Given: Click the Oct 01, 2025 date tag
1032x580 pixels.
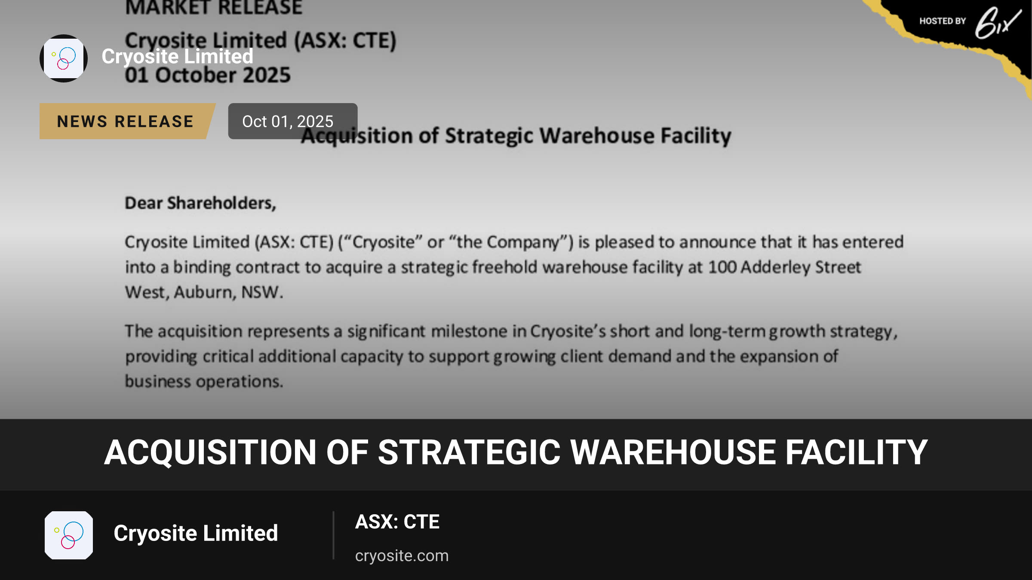Looking at the screenshot, I should (x=292, y=121).
